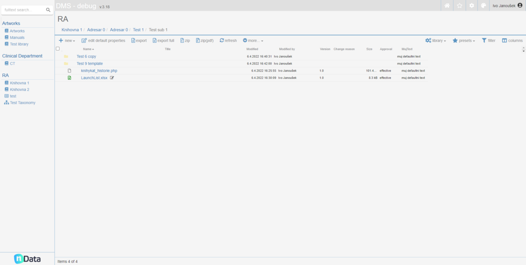526x265 pixels.
Task: Open the 'more...' dropdown in toolbar
Action: (253, 41)
